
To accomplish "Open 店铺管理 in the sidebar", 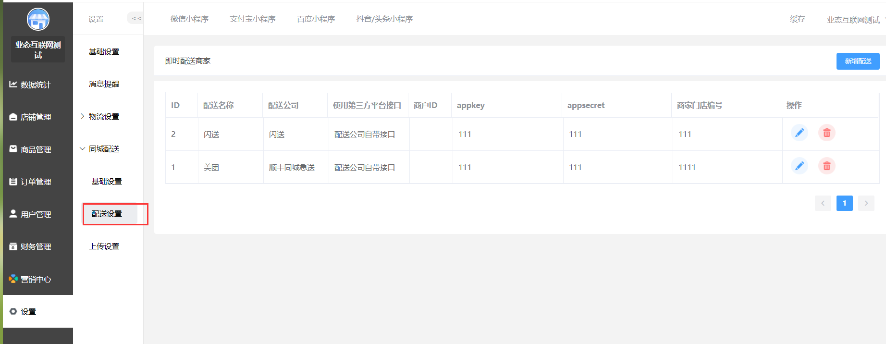I will (x=38, y=117).
